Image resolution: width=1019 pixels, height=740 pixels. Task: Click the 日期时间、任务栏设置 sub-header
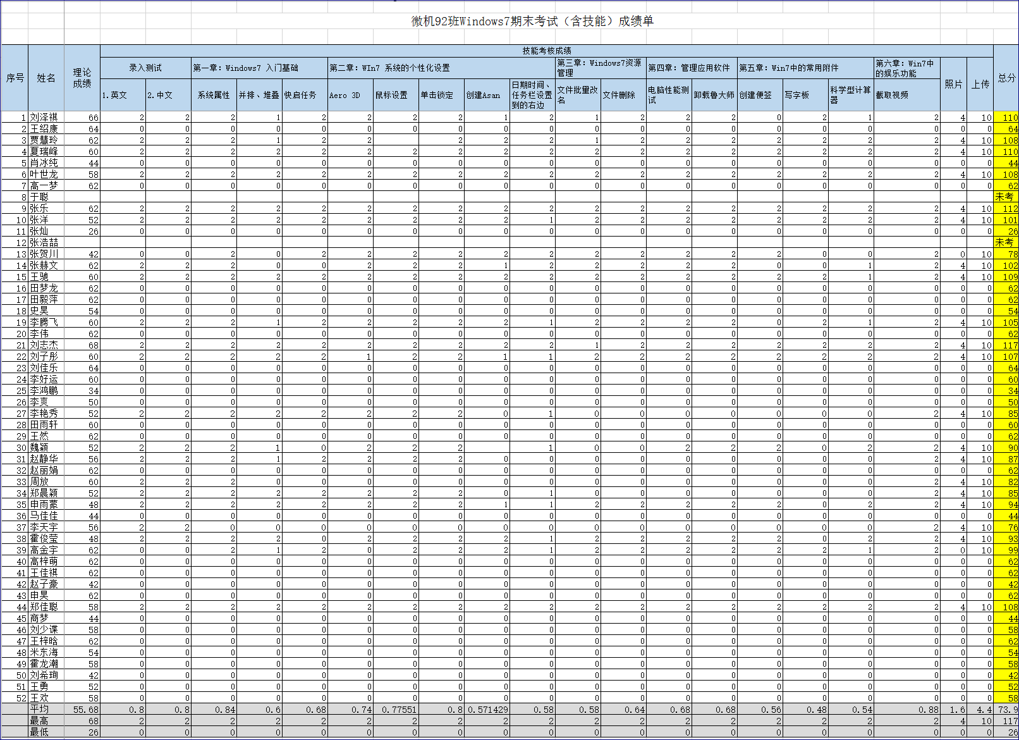(x=532, y=95)
